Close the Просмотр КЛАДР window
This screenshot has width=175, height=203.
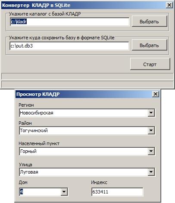pyautogui.click(x=156, y=94)
